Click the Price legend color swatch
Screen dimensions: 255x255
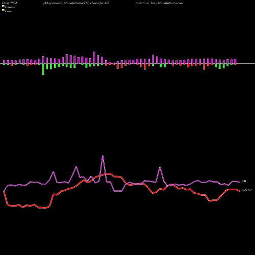[3, 11]
